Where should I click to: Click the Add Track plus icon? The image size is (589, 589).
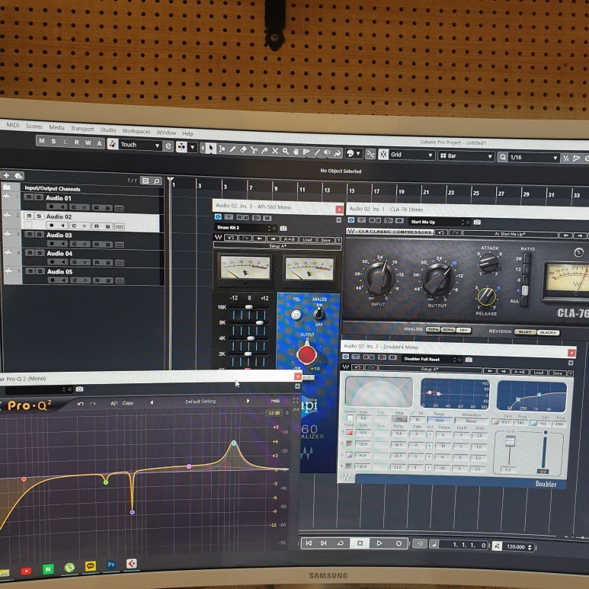click(6, 175)
